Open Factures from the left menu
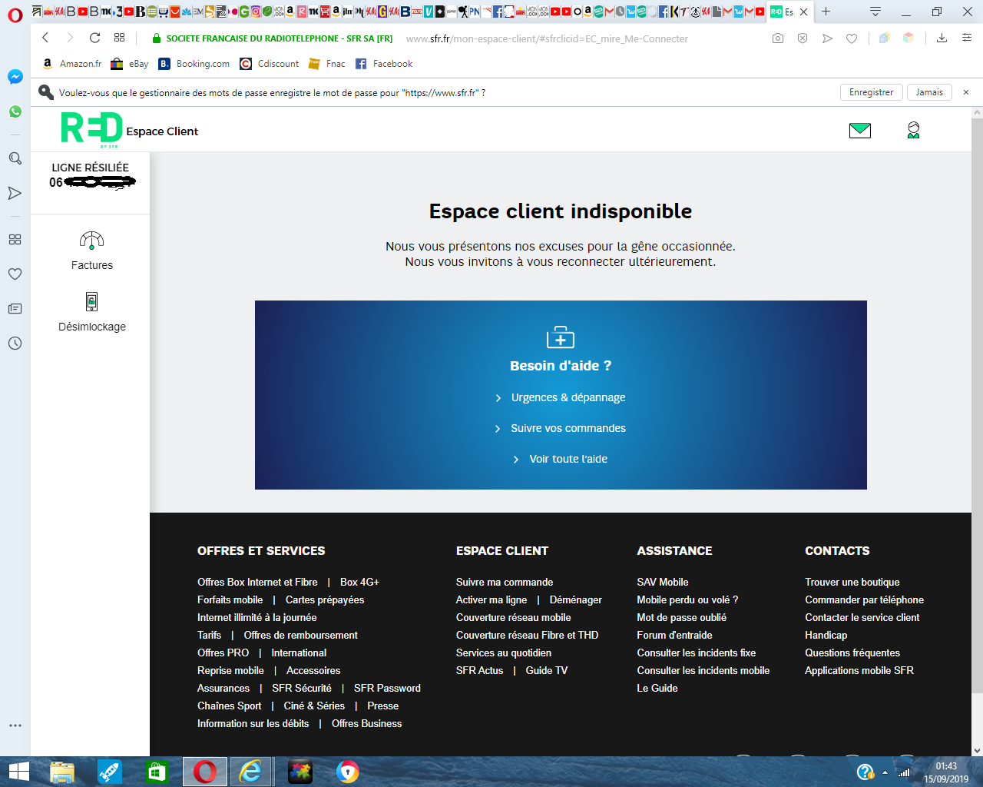Screen dimensions: 983x787 tap(91, 251)
